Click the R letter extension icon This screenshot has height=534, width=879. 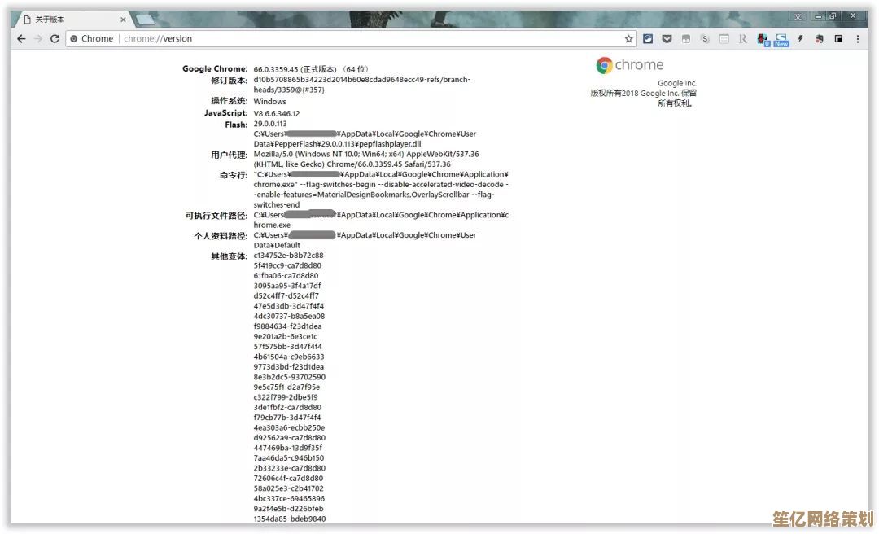pos(743,39)
